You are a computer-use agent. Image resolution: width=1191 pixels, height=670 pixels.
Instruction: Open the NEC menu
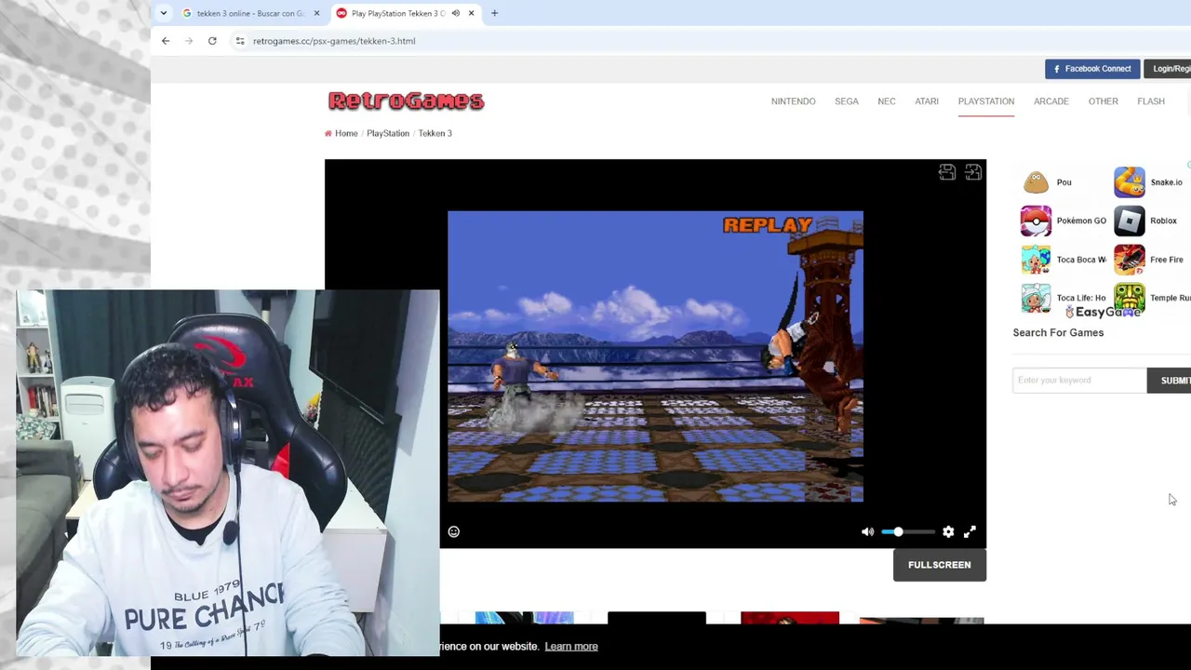(x=887, y=101)
